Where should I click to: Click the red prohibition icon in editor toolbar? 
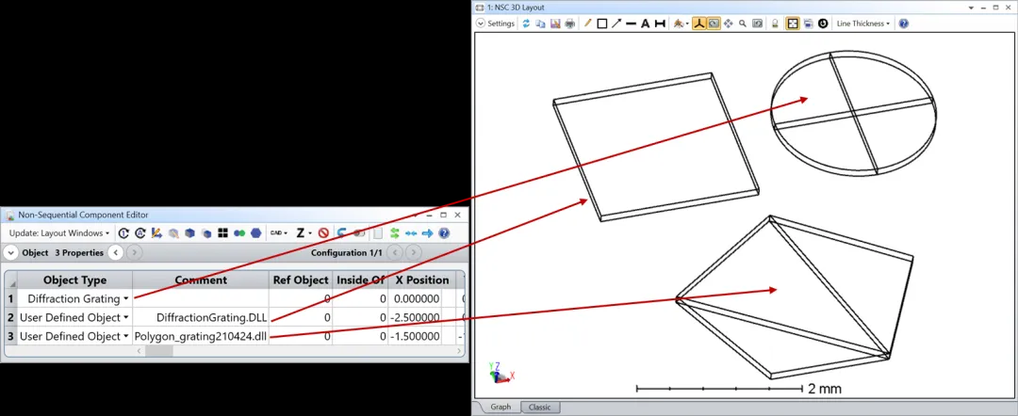(x=323, y=232)
